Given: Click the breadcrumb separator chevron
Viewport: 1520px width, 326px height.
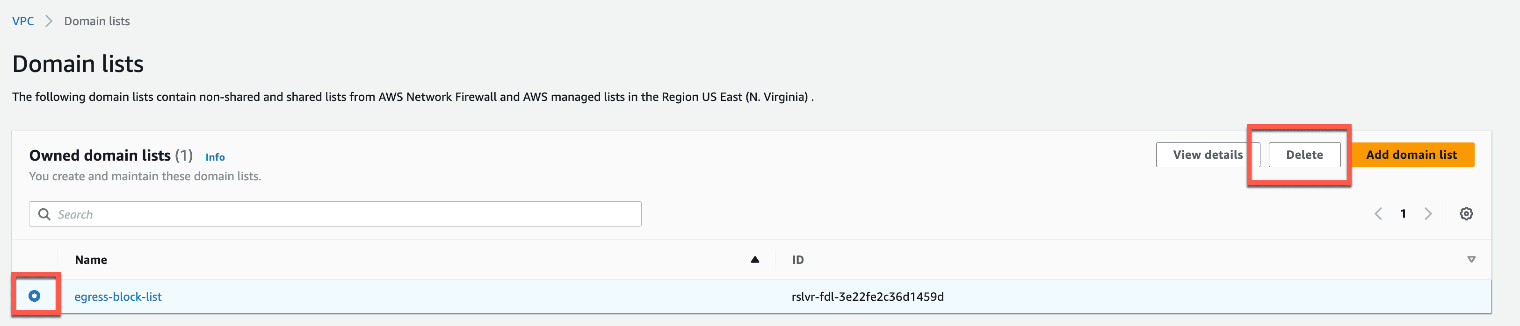Looking at the screenshot, I should pos(49,21).
